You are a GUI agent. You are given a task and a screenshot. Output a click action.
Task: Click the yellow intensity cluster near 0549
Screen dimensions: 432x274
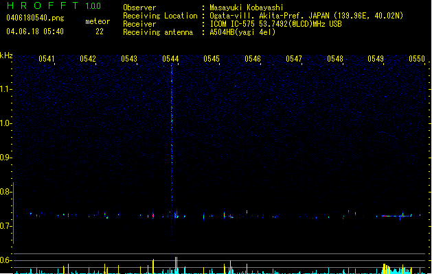[x=387, y=269]
